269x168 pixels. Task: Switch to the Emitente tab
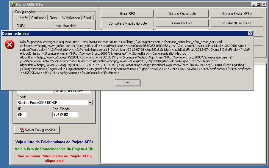point(22,17)
